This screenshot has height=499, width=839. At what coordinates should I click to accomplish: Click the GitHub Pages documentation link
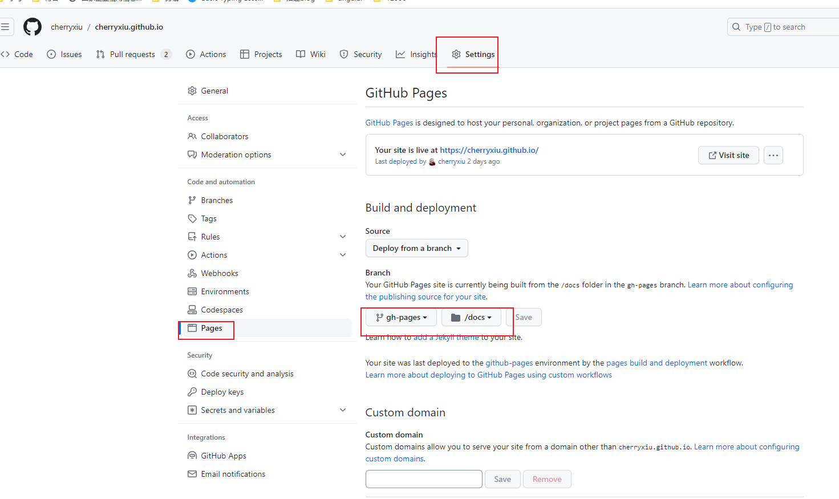click(389, 123)
